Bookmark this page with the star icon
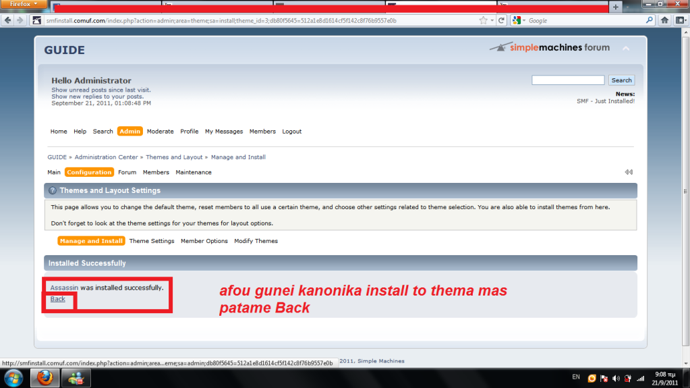 [483, 20]
